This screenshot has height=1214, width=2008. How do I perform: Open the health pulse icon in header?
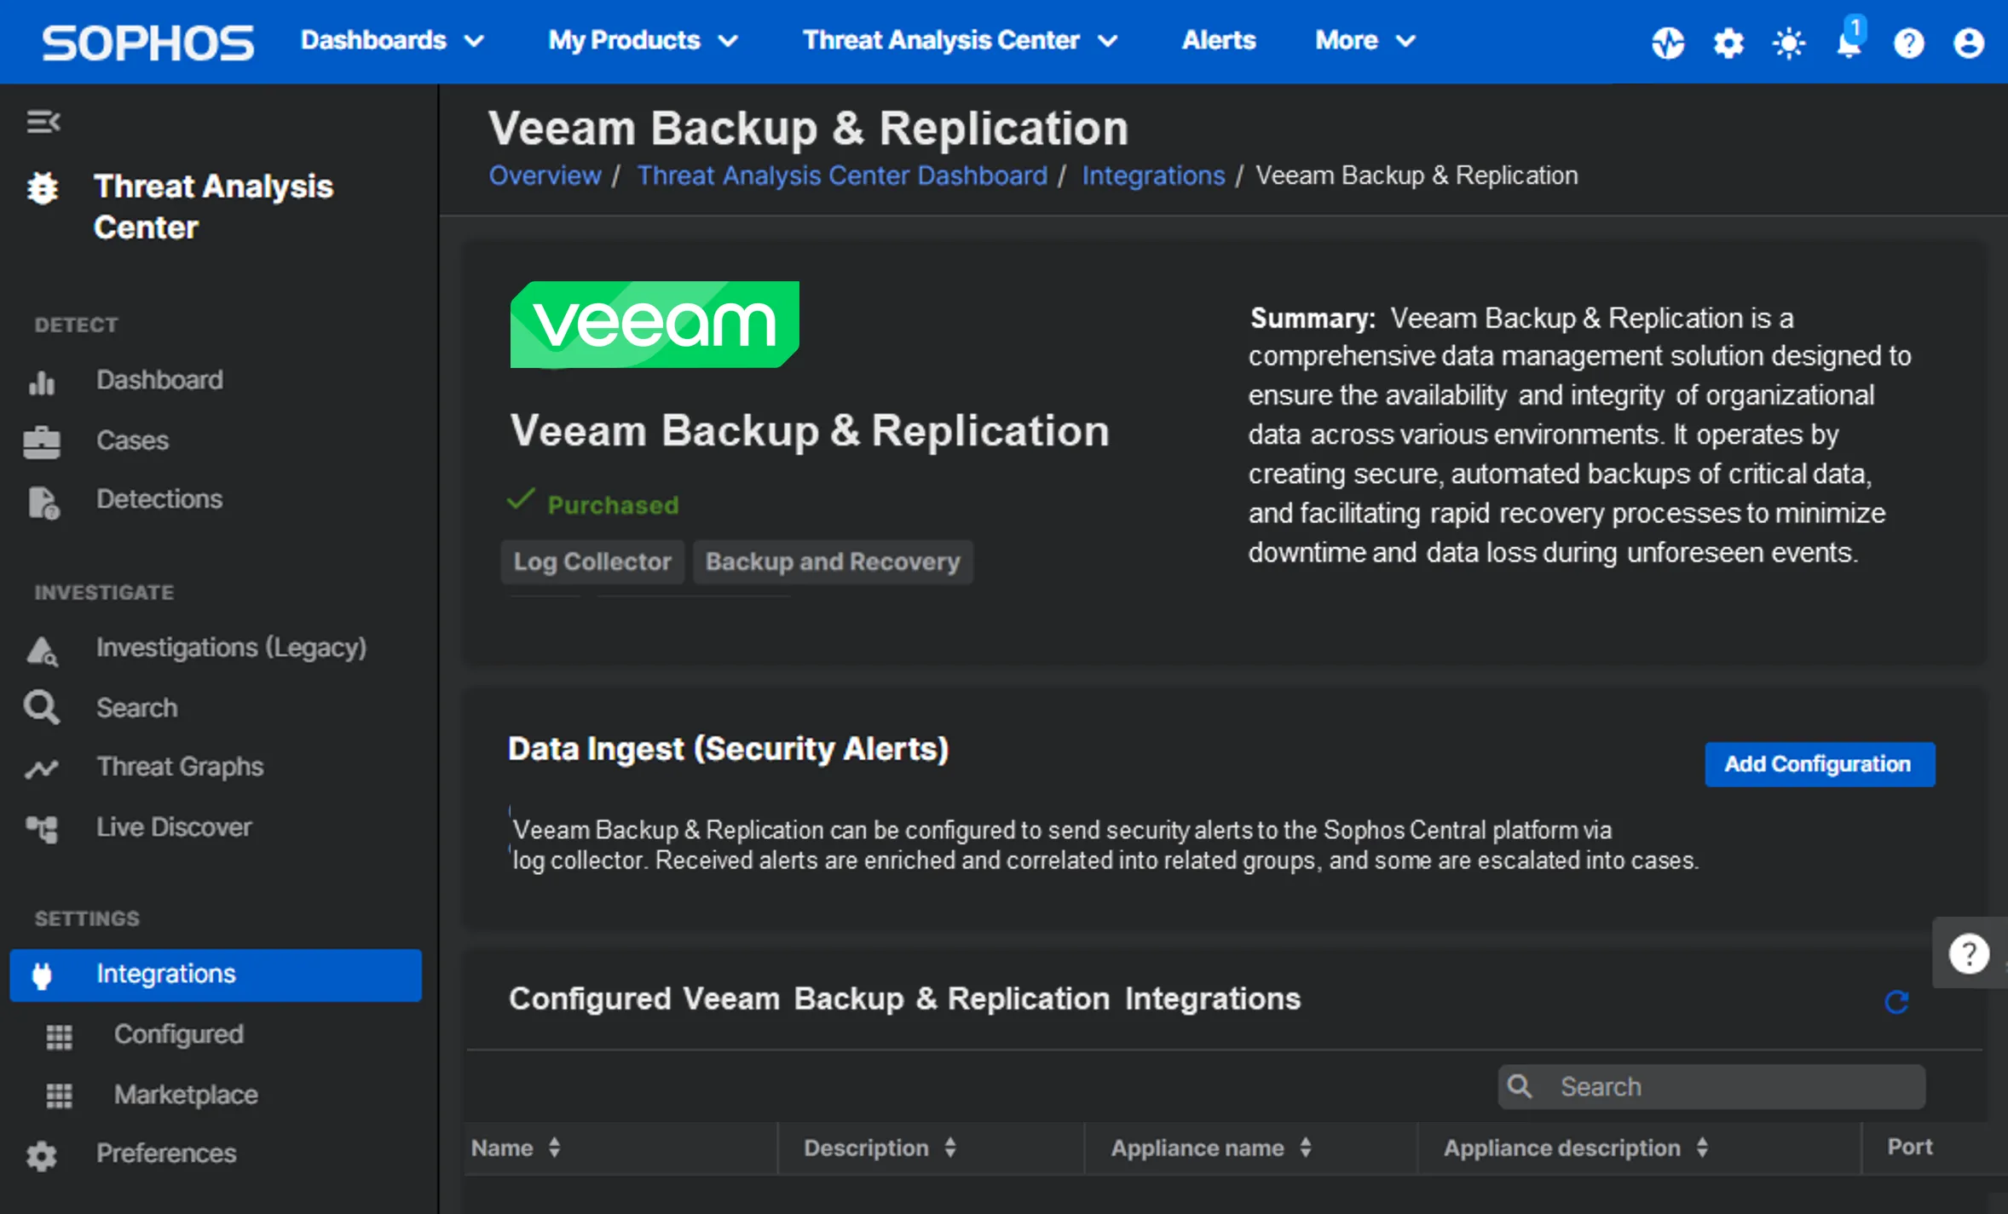(x=1667, y=42)
